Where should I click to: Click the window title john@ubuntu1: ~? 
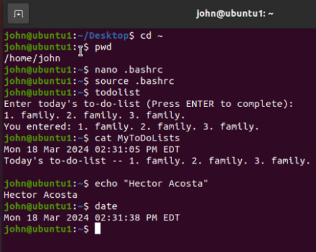(x=235, y=14)
